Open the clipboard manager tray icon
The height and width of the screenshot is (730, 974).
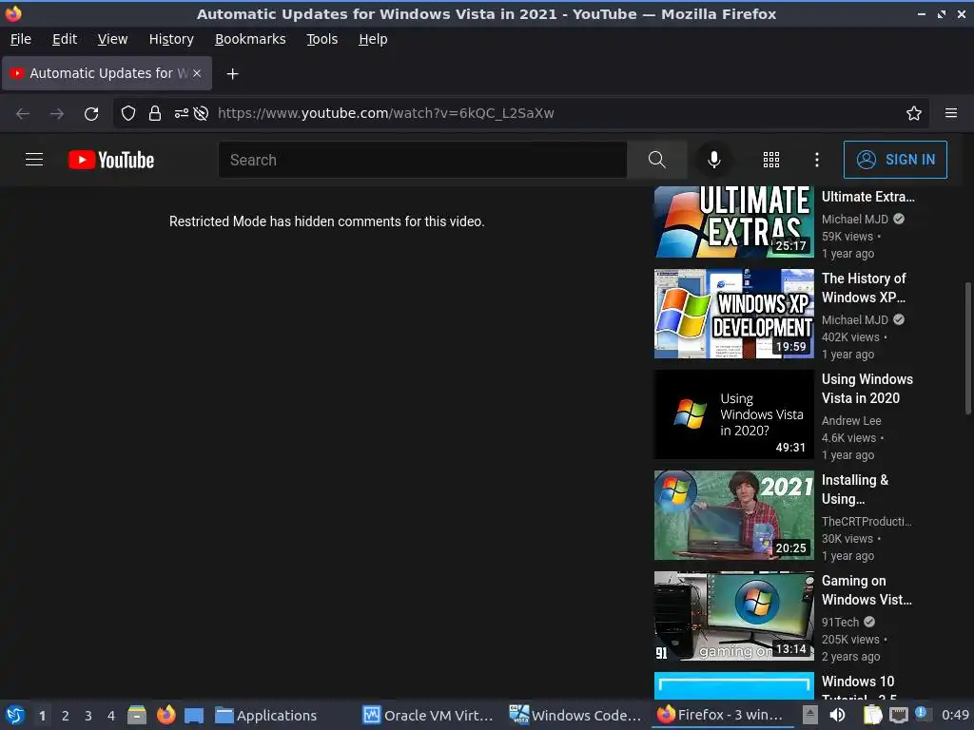[873, 715]
